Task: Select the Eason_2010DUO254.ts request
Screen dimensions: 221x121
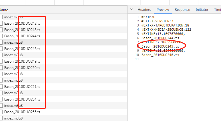Action: (63, 99)
